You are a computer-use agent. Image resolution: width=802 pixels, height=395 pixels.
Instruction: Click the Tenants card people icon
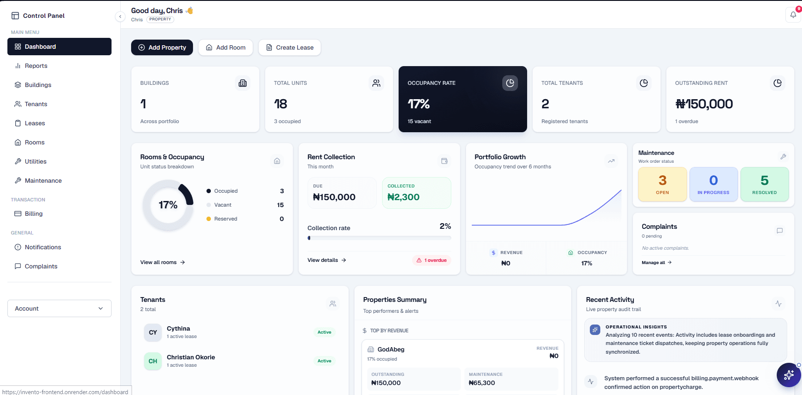333,304
